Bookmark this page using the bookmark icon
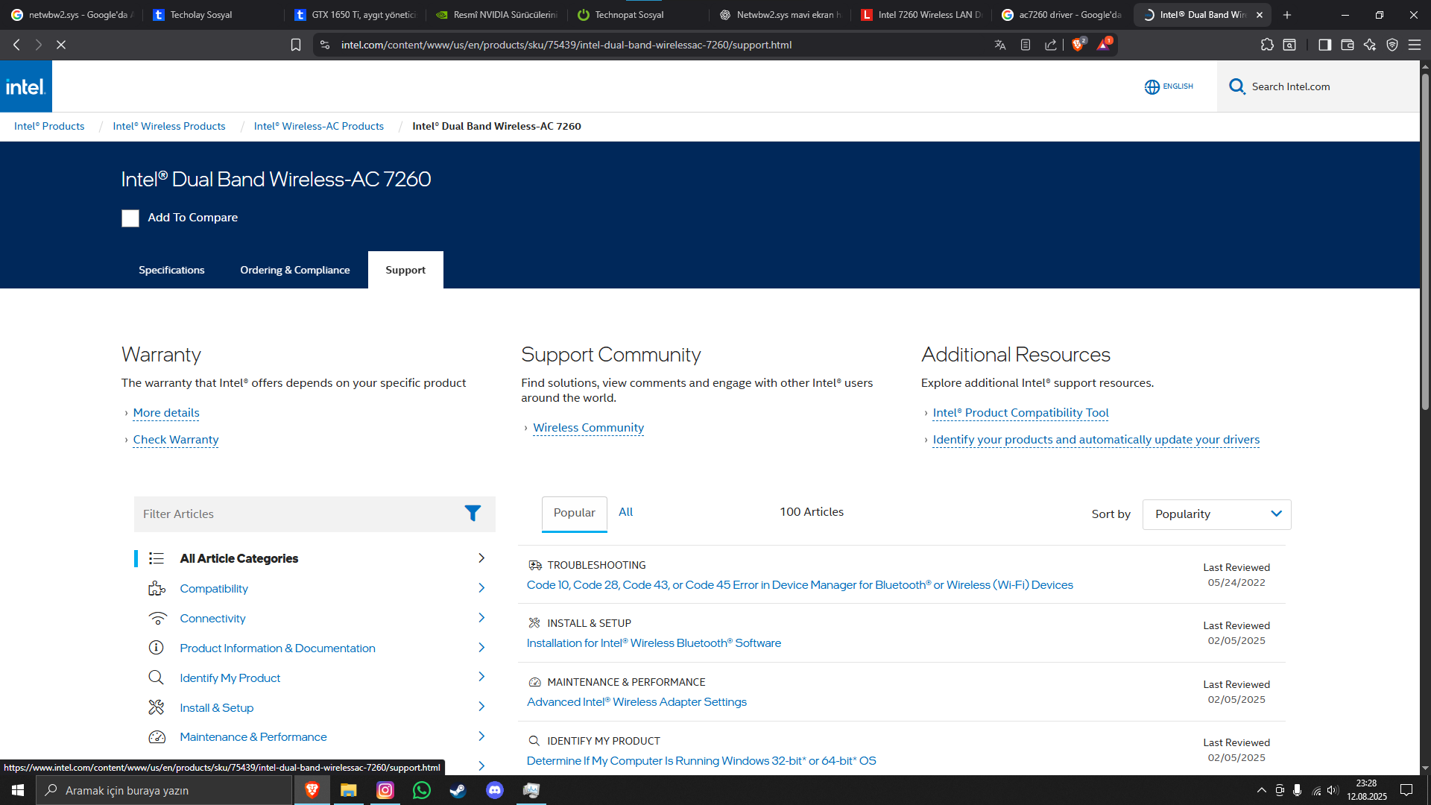The height and width of the screenshot is (805, 1431). point(296,45)
